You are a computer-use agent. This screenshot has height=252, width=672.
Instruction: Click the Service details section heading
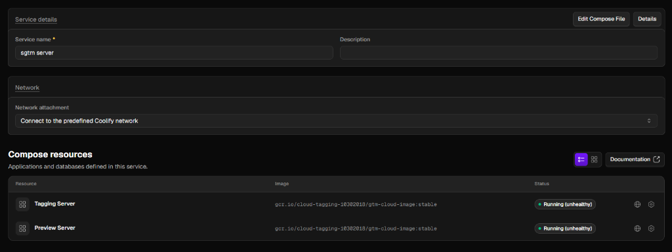36,20
